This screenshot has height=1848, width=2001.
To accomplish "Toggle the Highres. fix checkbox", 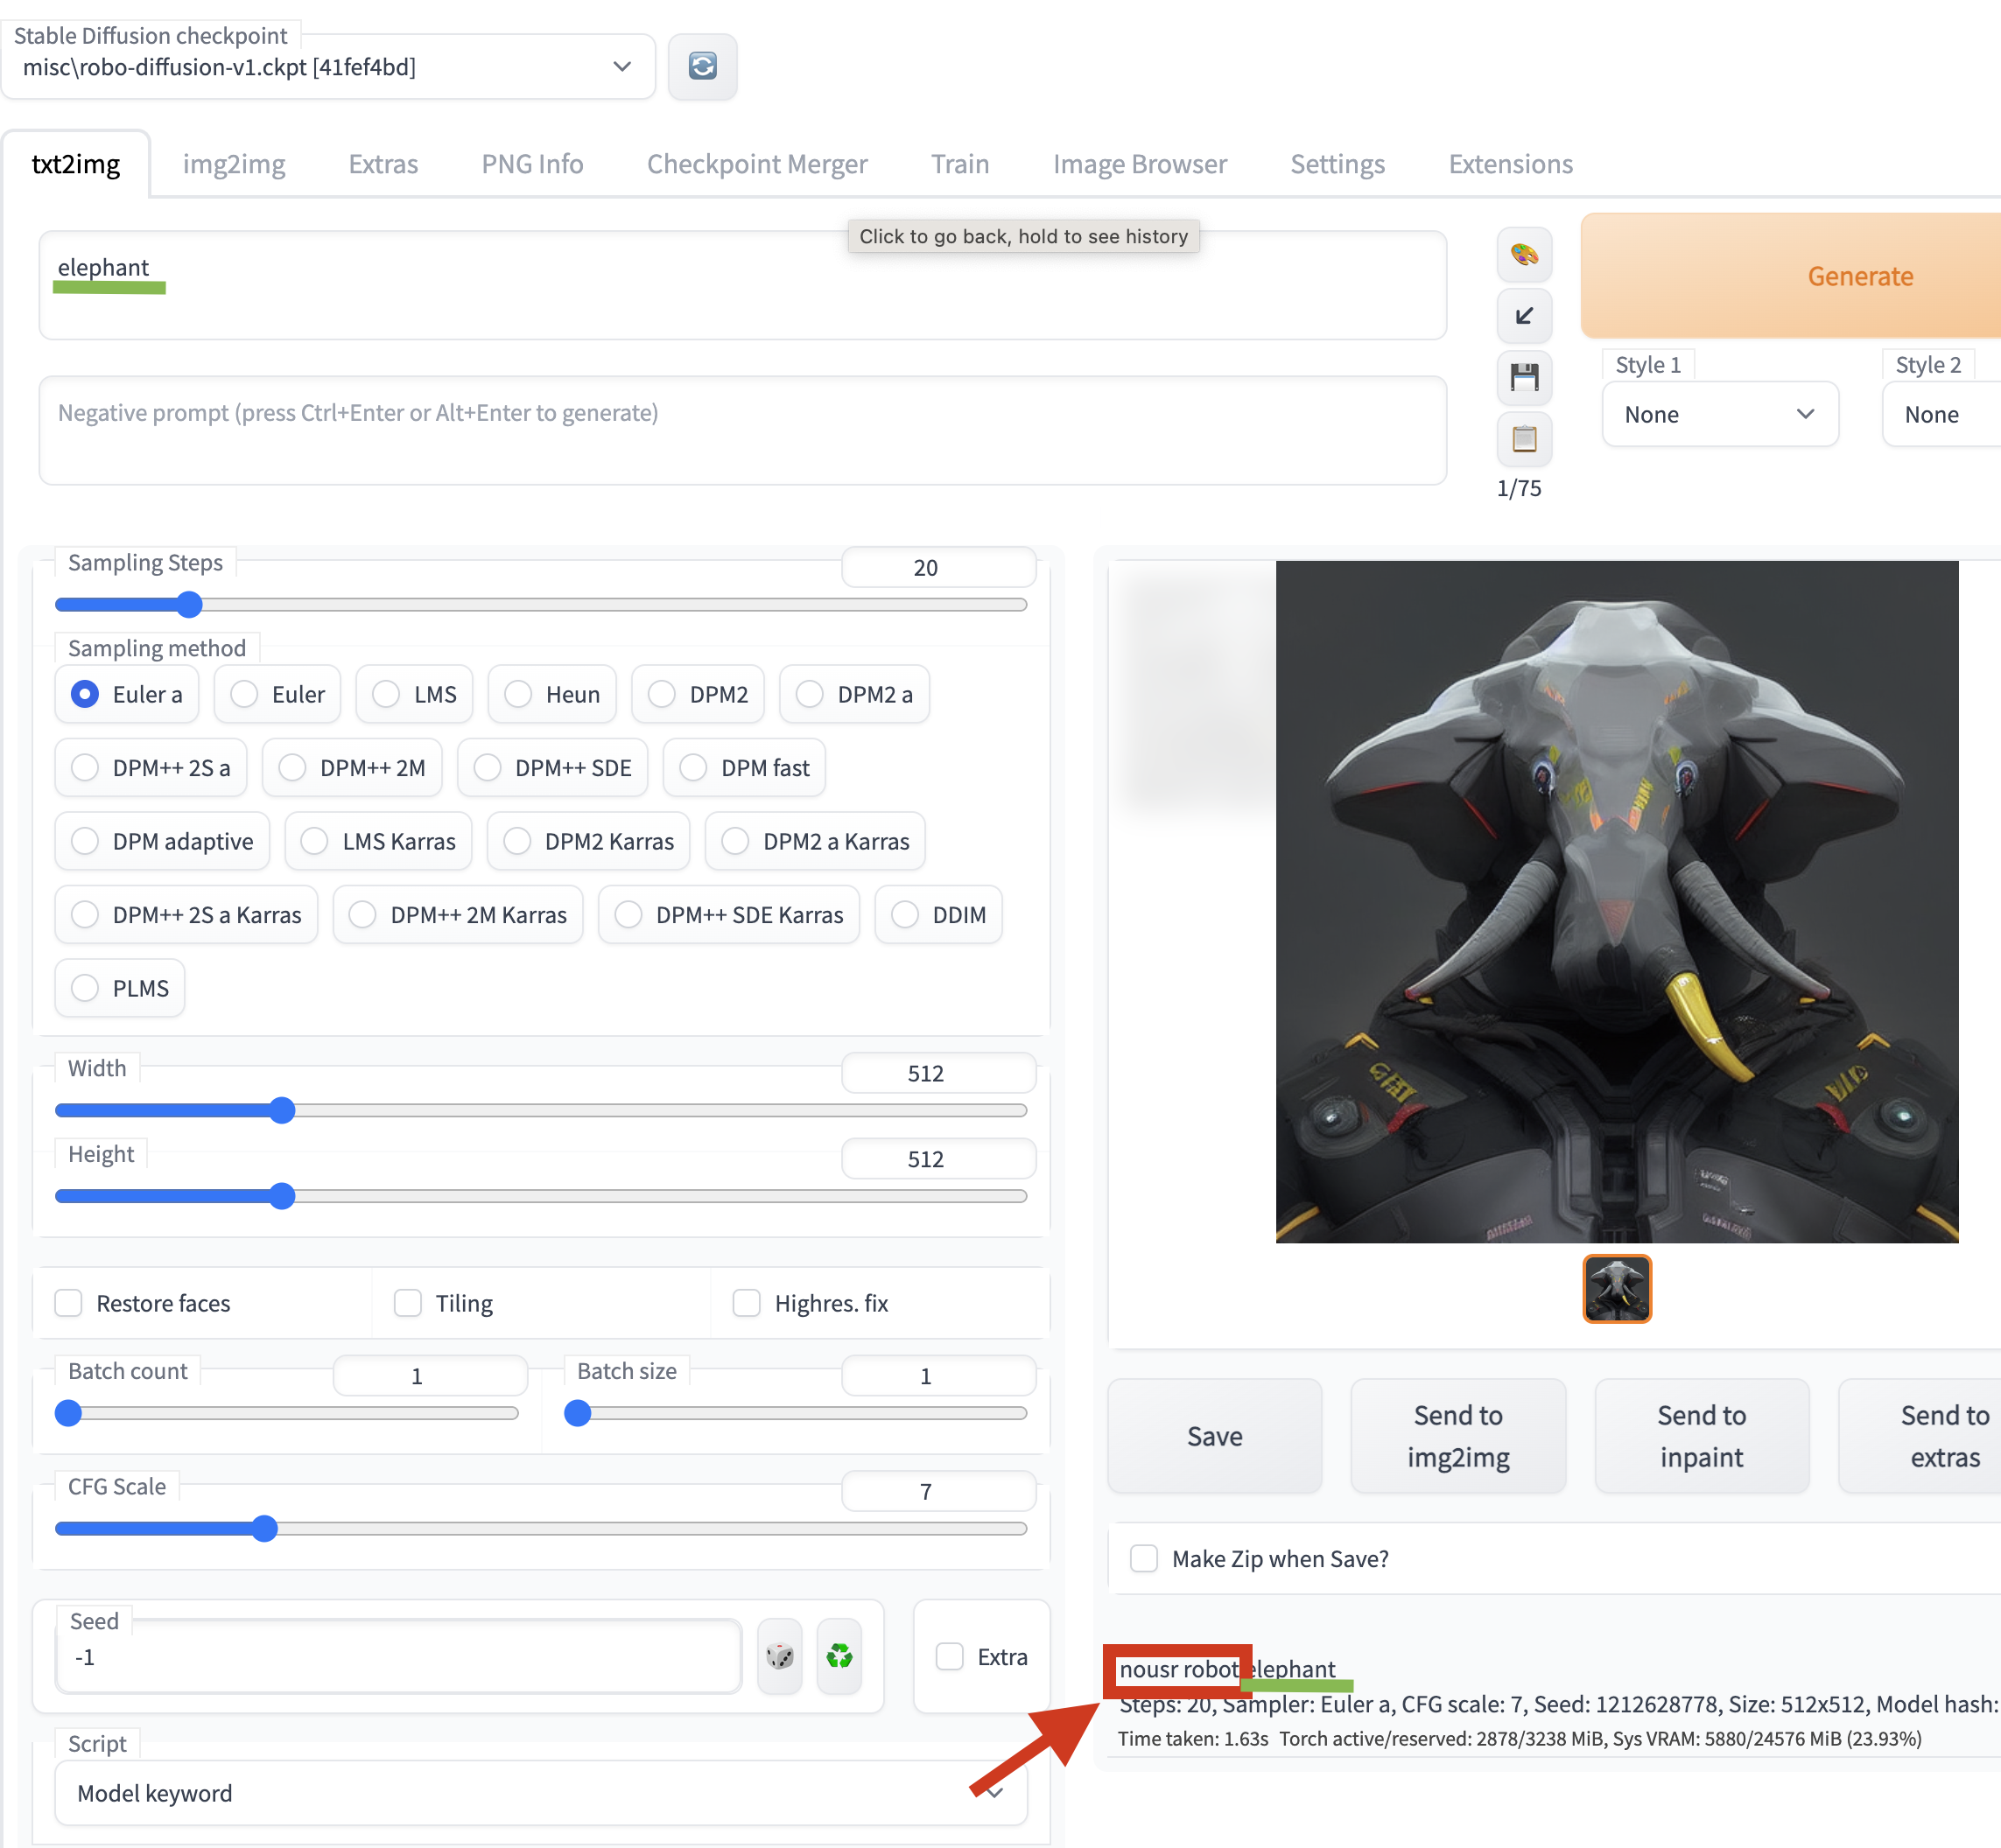I will coord(747,1303).
